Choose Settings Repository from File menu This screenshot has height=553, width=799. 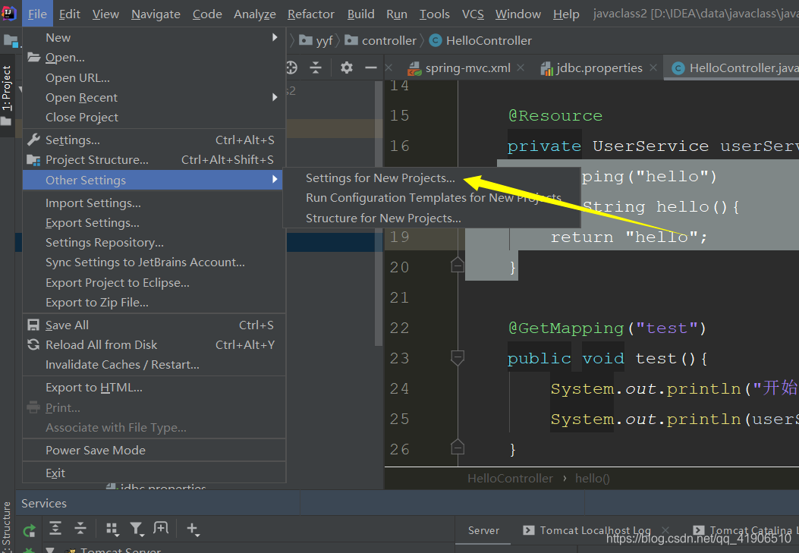pyautogui.click(x=154, y=243)
